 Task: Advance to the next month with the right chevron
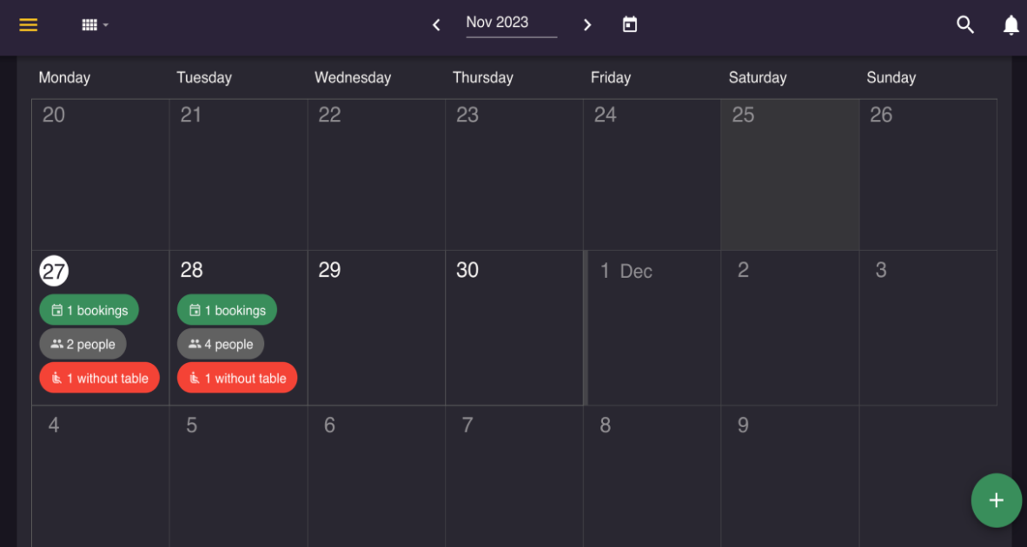pos(587,24)
